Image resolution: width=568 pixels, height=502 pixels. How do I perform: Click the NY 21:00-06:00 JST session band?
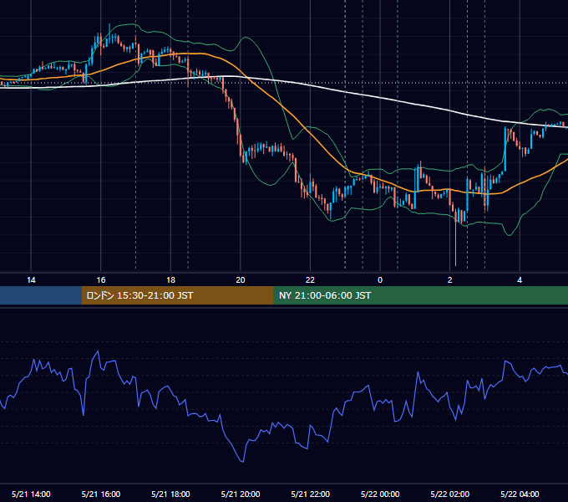pyautogui.click(x=420, y=295)
